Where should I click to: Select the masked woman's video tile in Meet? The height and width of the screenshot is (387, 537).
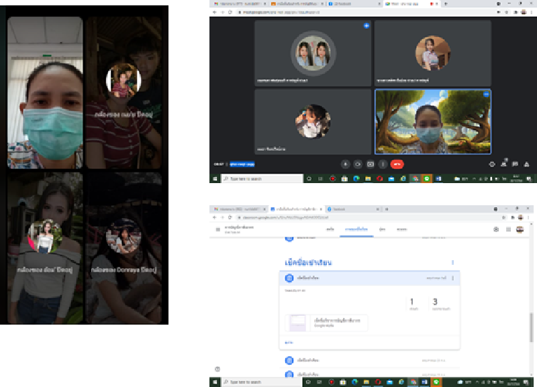pyautogui.click(x=432, y=122)
